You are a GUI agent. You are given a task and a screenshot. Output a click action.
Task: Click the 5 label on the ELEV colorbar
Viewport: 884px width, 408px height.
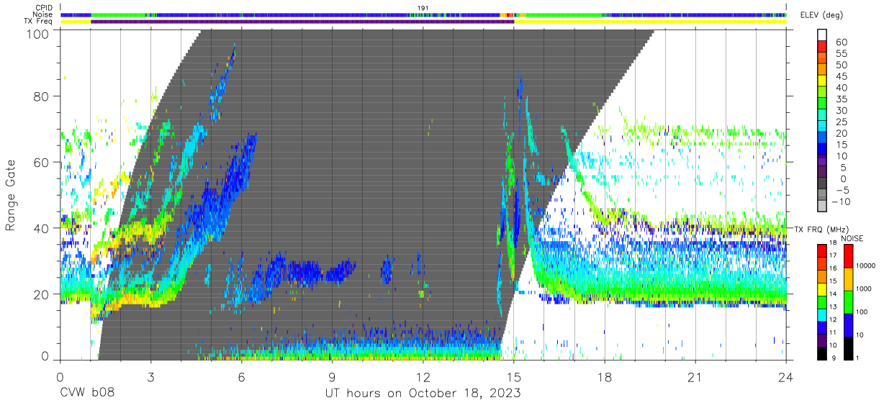point(844,168)
